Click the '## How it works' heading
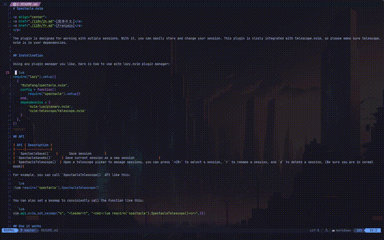Screen dimensions: 384x240 (x=27, y=226)
